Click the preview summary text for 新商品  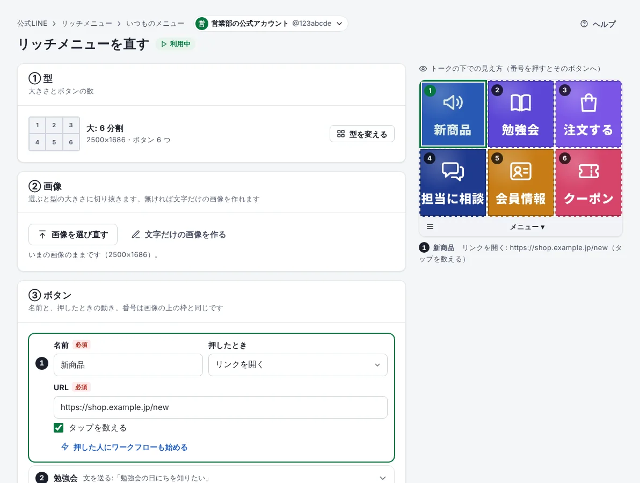click(x=520, y=253)
